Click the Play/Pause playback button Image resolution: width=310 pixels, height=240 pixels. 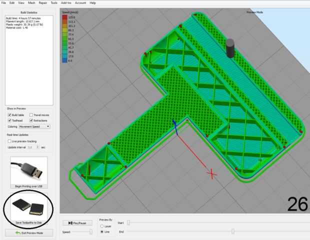pyautogui.click(x=77, y=223)
